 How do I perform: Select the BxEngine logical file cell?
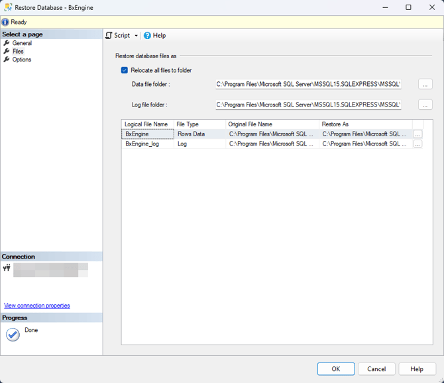pyautogui.click(x=148, y=134)
